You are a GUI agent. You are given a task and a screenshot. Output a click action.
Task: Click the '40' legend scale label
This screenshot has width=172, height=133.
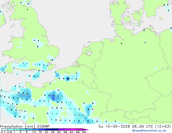click(x=71, y=132)
